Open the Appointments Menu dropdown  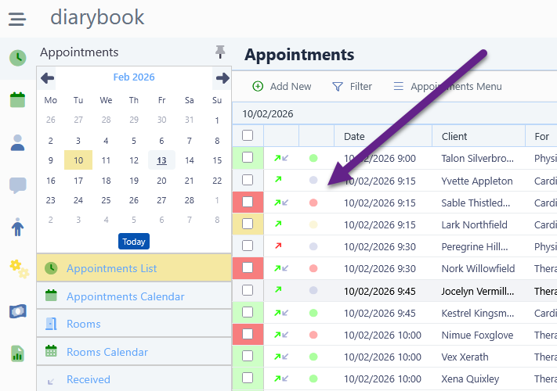(x=447, y=87)
